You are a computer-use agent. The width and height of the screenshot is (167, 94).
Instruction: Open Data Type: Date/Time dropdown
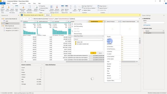click(87, 6)
